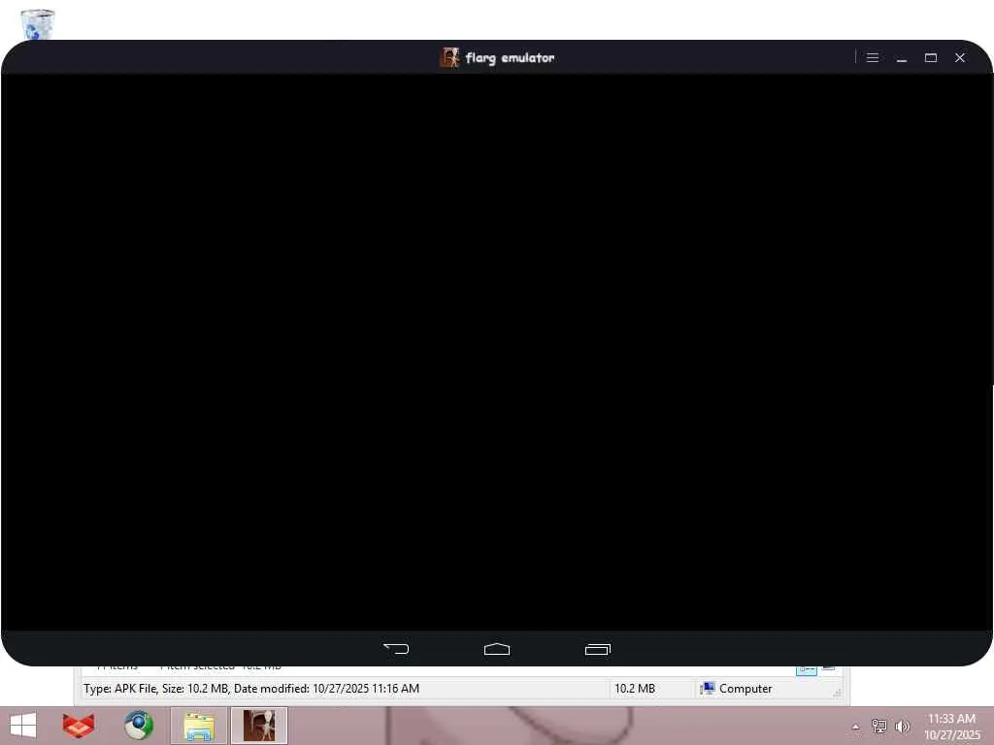The image size is (994, 745).
Task: Open the volume speaker tray icon
Action: [x=903, y=726]
